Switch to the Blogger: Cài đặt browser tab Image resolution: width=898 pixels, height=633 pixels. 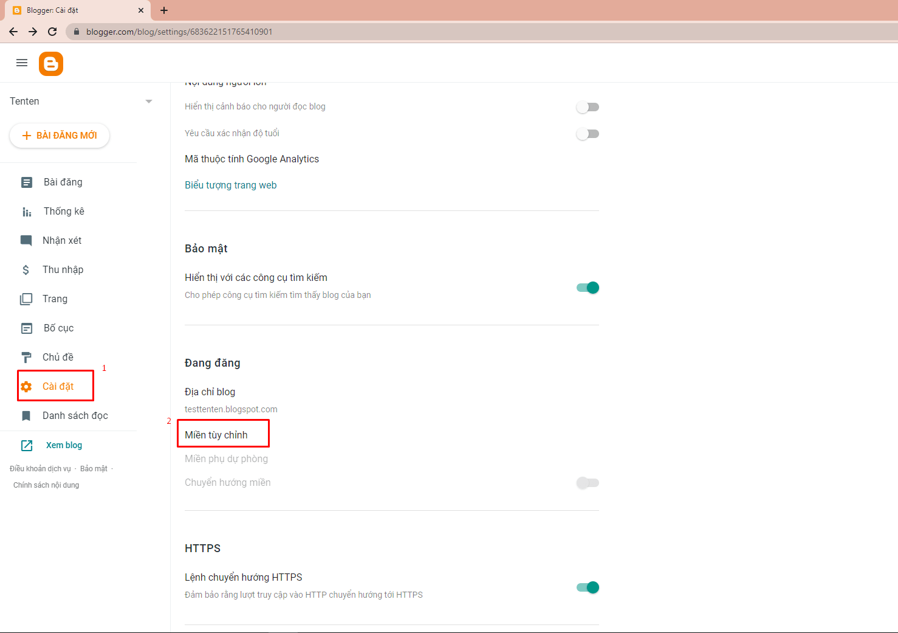tap(79, 10)
